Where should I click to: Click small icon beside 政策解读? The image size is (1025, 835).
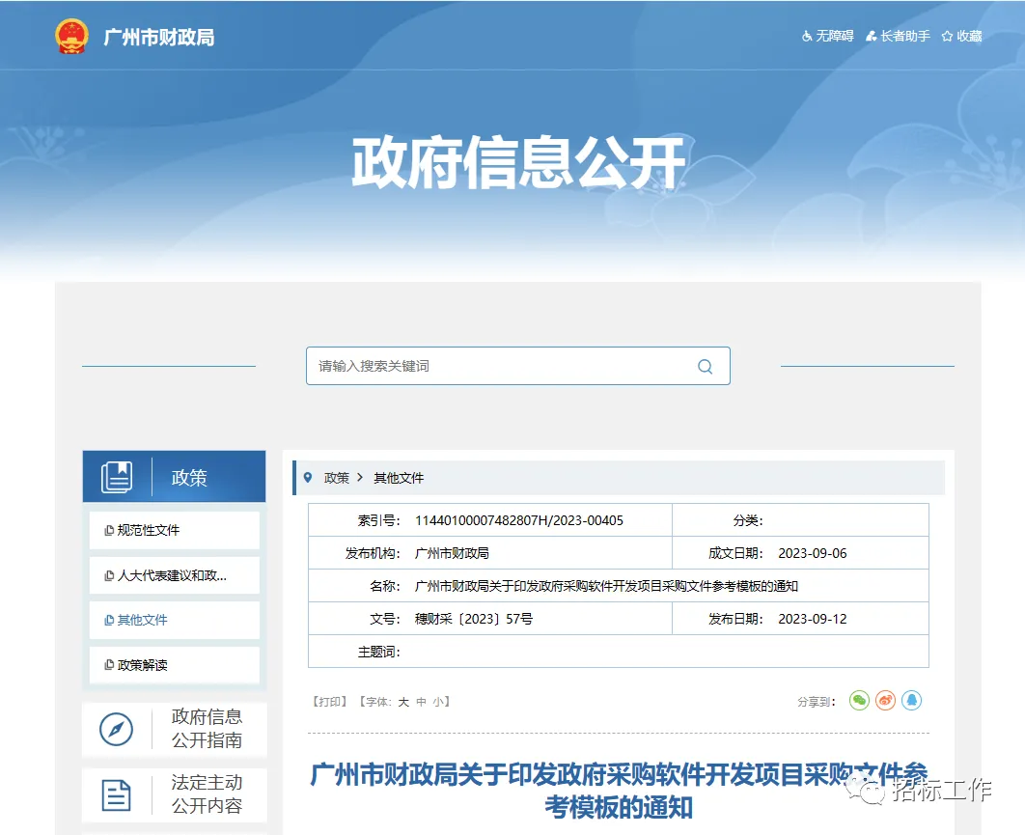pos(109,665)
